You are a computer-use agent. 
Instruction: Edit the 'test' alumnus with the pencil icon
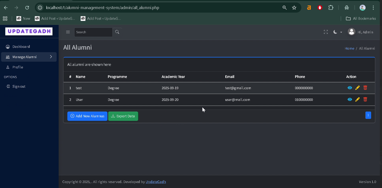pyautogui.click(x=357, y=88)
